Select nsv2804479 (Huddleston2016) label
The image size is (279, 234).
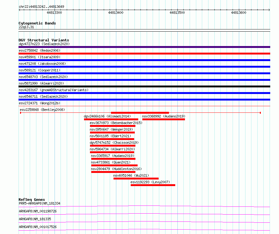pyautogui.click(x=116, y=169)
